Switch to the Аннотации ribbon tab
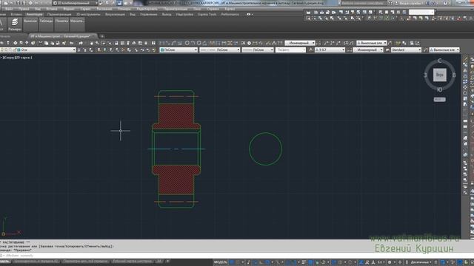 35,14
